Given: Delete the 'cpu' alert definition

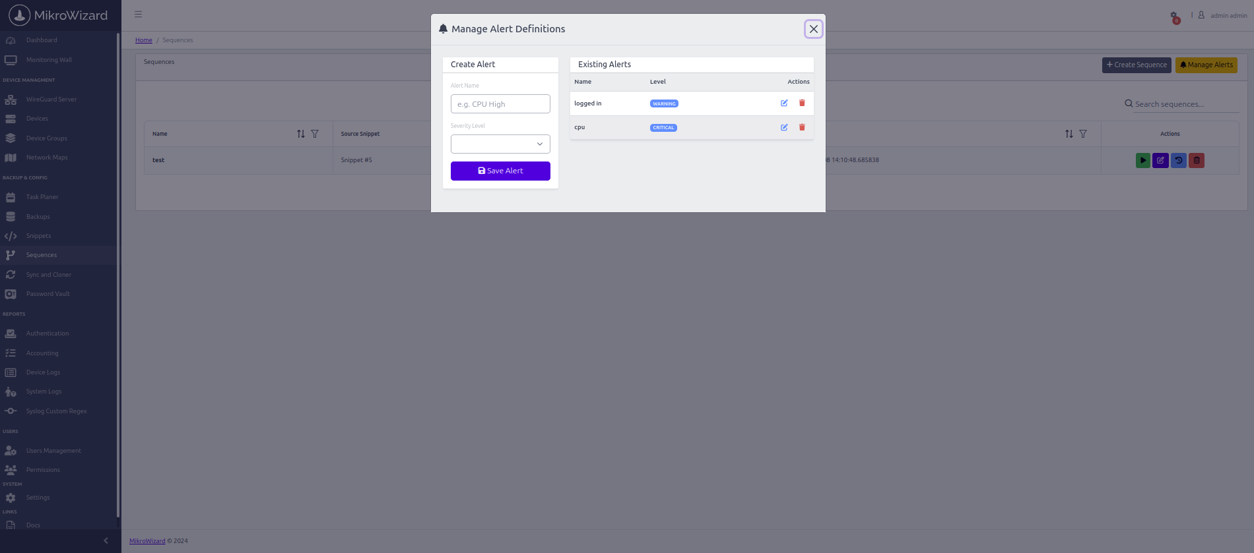Looking at the screenshot, I should coord(802,128).
